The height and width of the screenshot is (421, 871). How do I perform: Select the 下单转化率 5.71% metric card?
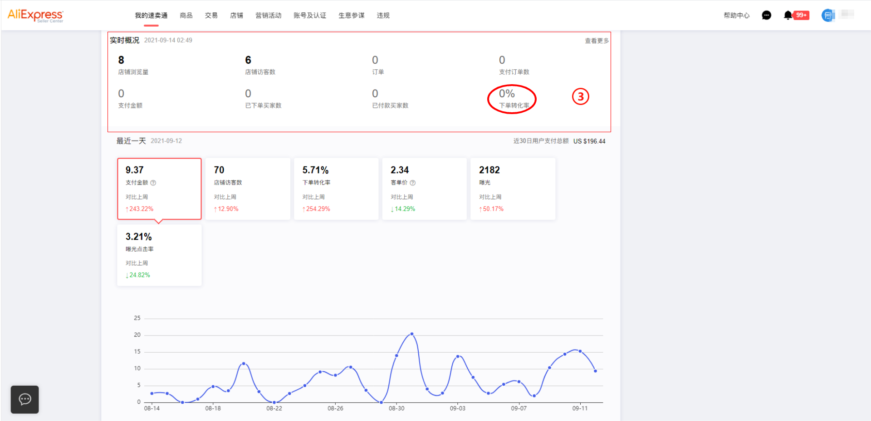pyautogui.click(x=336, y=189)
